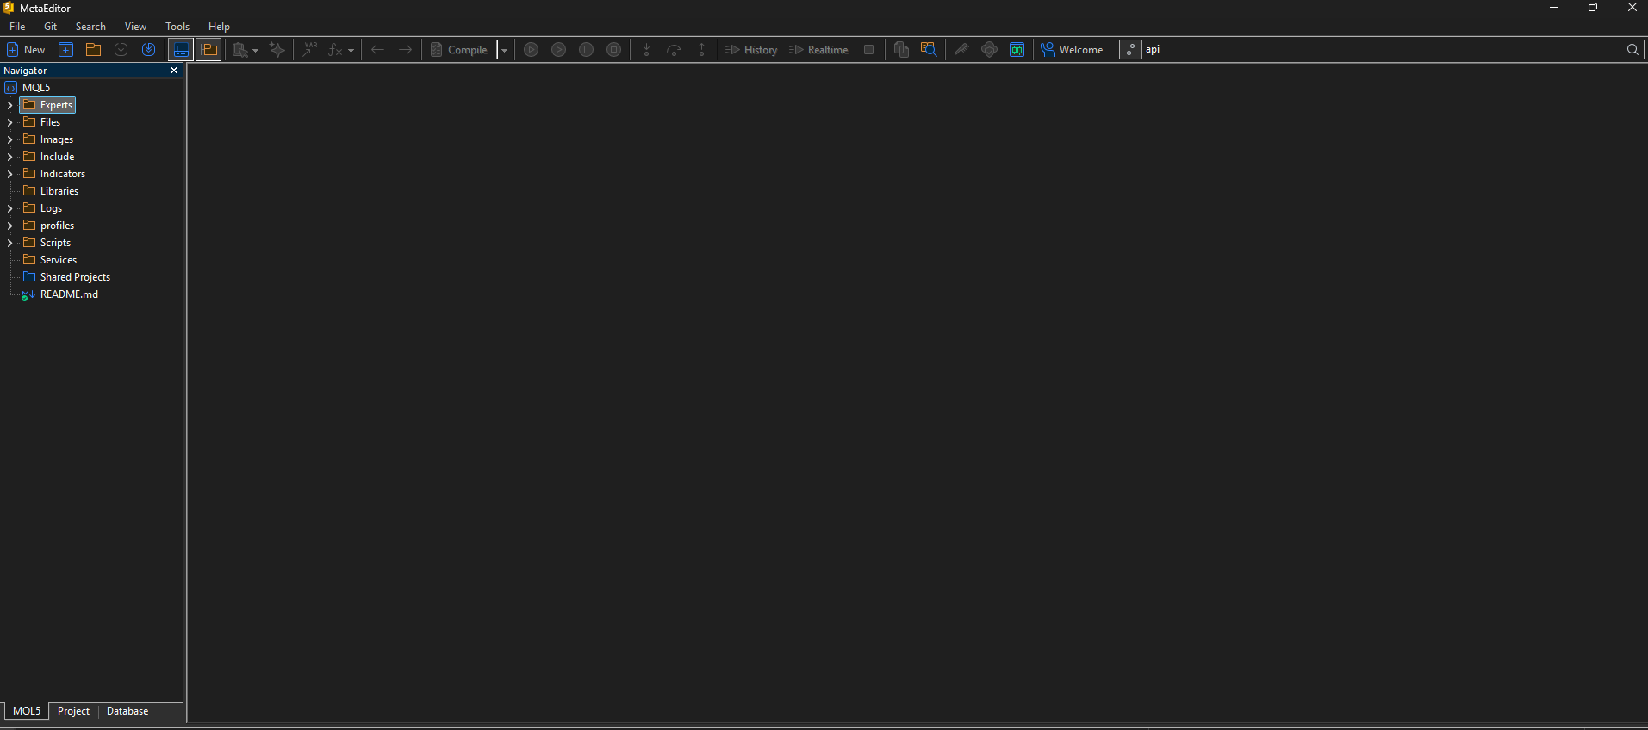This screenshot has width=1648, height=730.
Task: Open the trading terminal chart icon
Action: click(1017, 50)
